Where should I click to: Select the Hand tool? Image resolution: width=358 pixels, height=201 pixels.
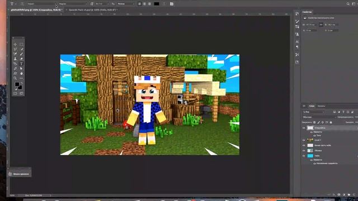[x=21, y=73]
